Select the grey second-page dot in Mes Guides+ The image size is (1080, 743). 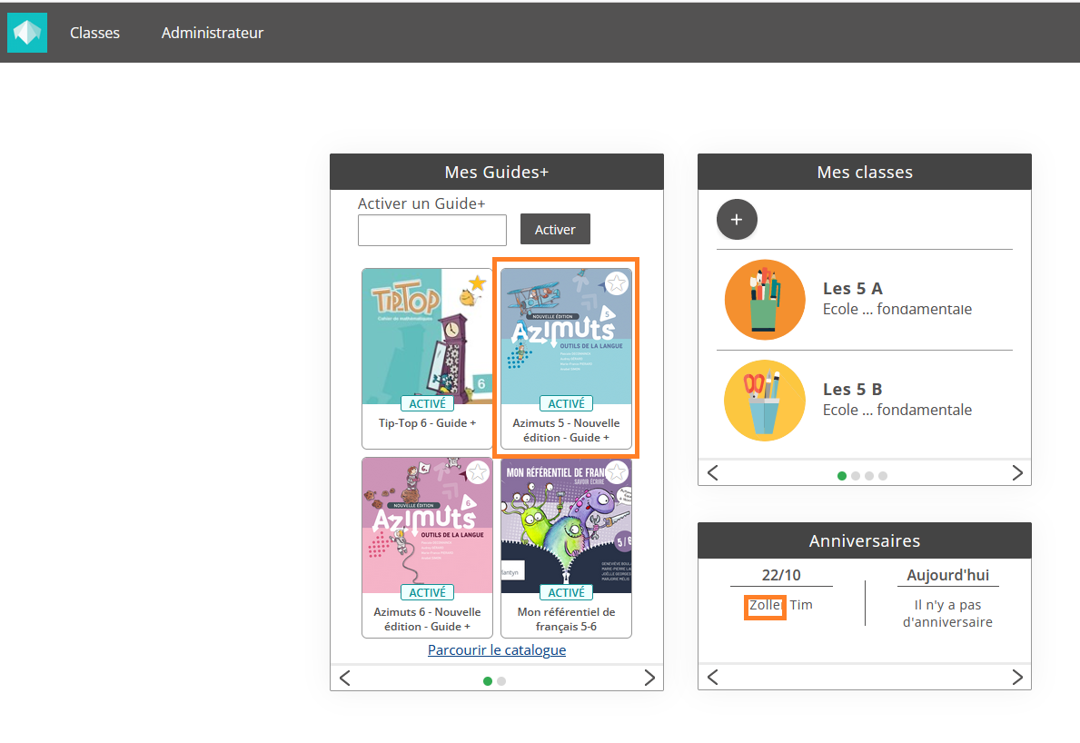tap(501, 681)
